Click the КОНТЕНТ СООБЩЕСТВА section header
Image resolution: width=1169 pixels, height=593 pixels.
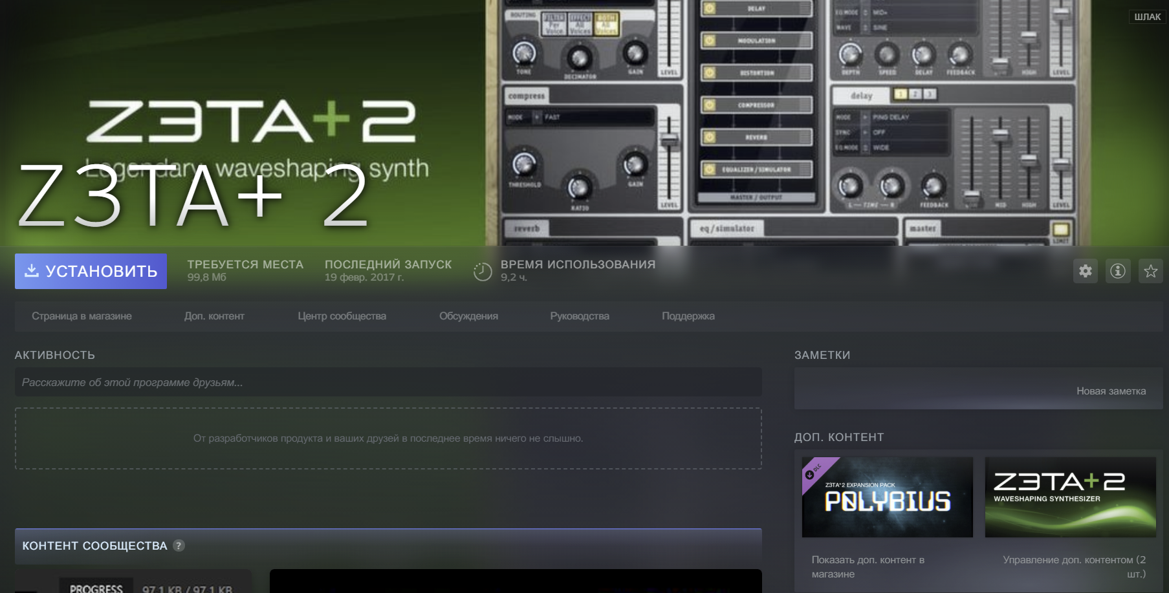388,546
